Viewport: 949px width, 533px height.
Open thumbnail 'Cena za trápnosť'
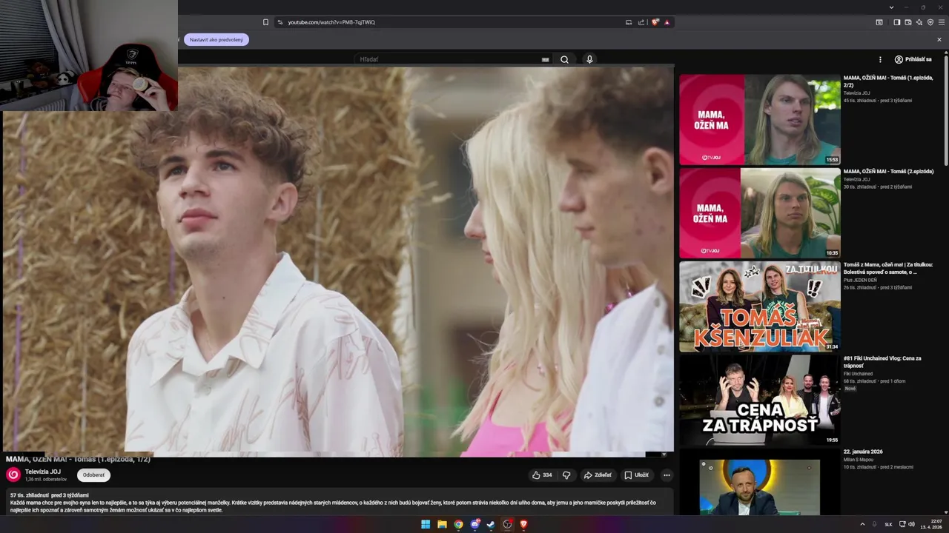(x=759, y=400)
